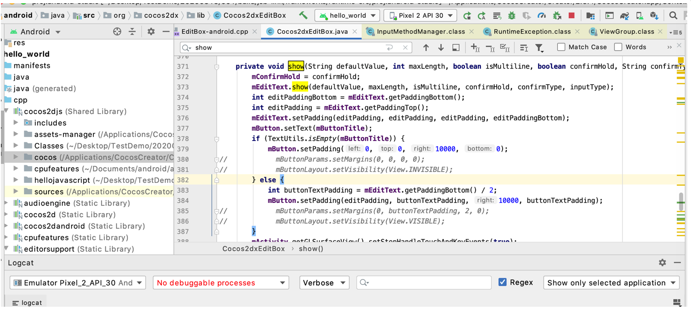Clear the find field with X icon

tap(405, 47)
